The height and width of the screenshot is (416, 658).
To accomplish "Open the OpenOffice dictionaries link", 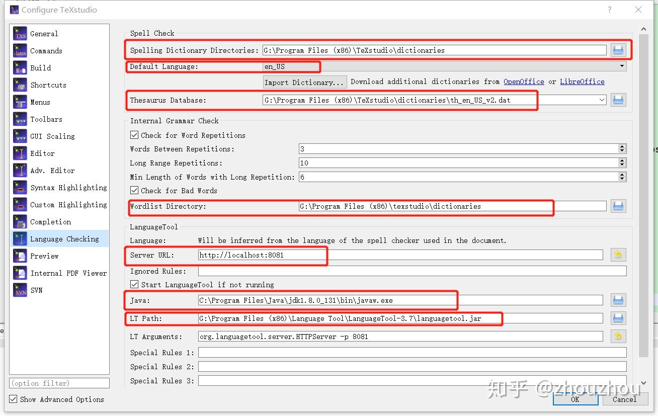I will coord(524,81).
